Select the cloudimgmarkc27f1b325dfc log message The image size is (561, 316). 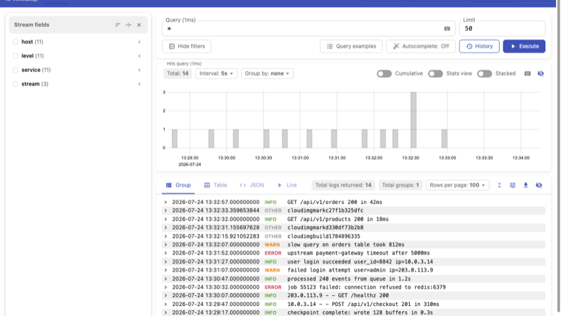click(325, 210)
